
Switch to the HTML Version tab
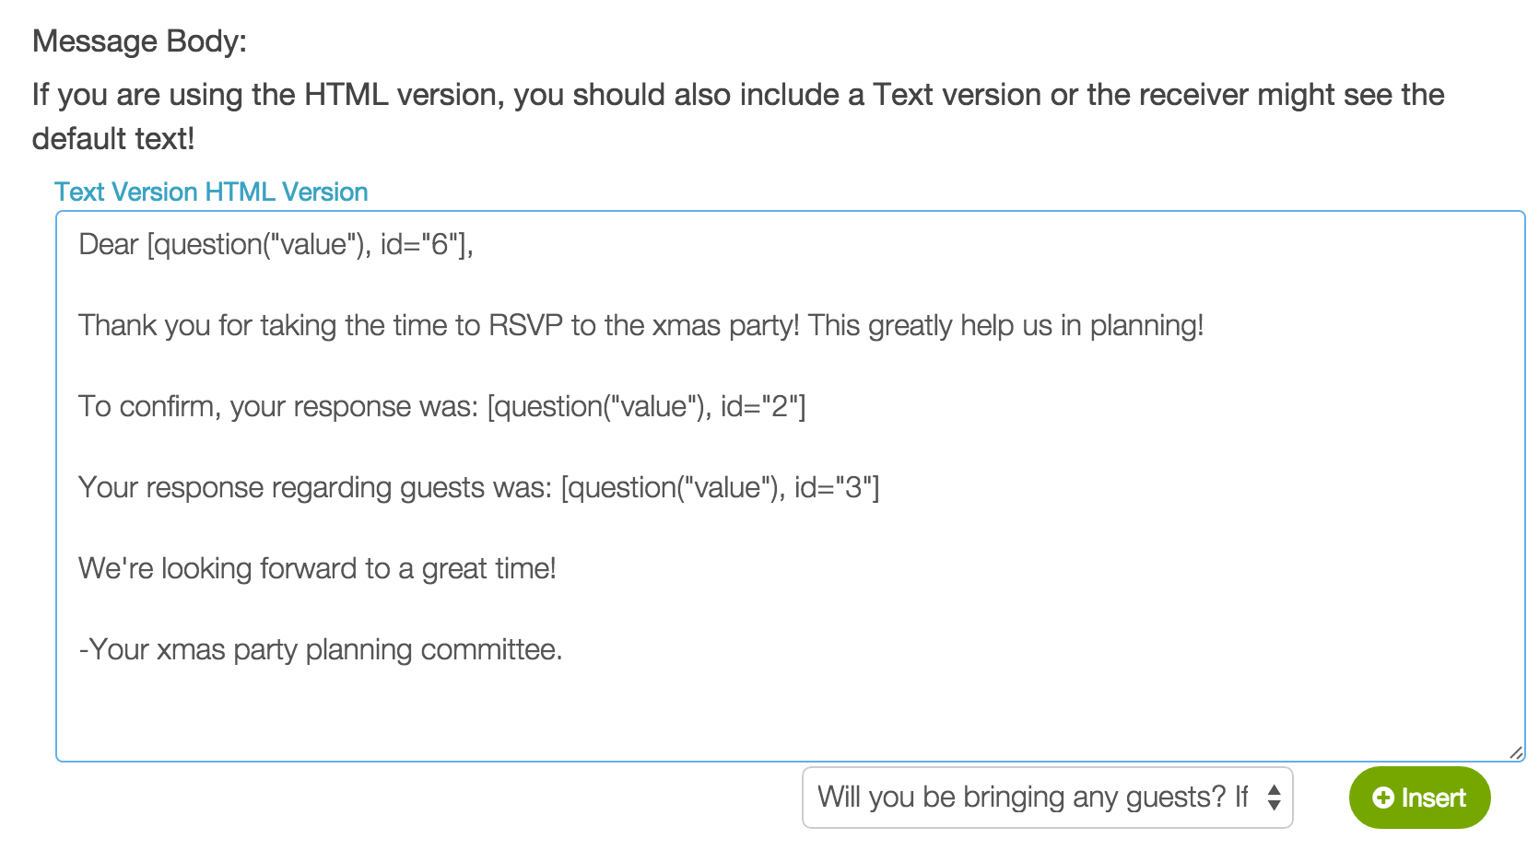(x=287, y=192)
